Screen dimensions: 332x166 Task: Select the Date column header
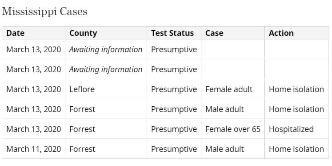click(x=33, y=33)
